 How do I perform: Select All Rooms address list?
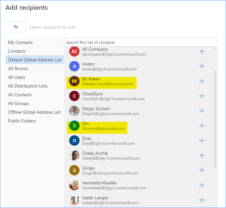pos(18,68)
